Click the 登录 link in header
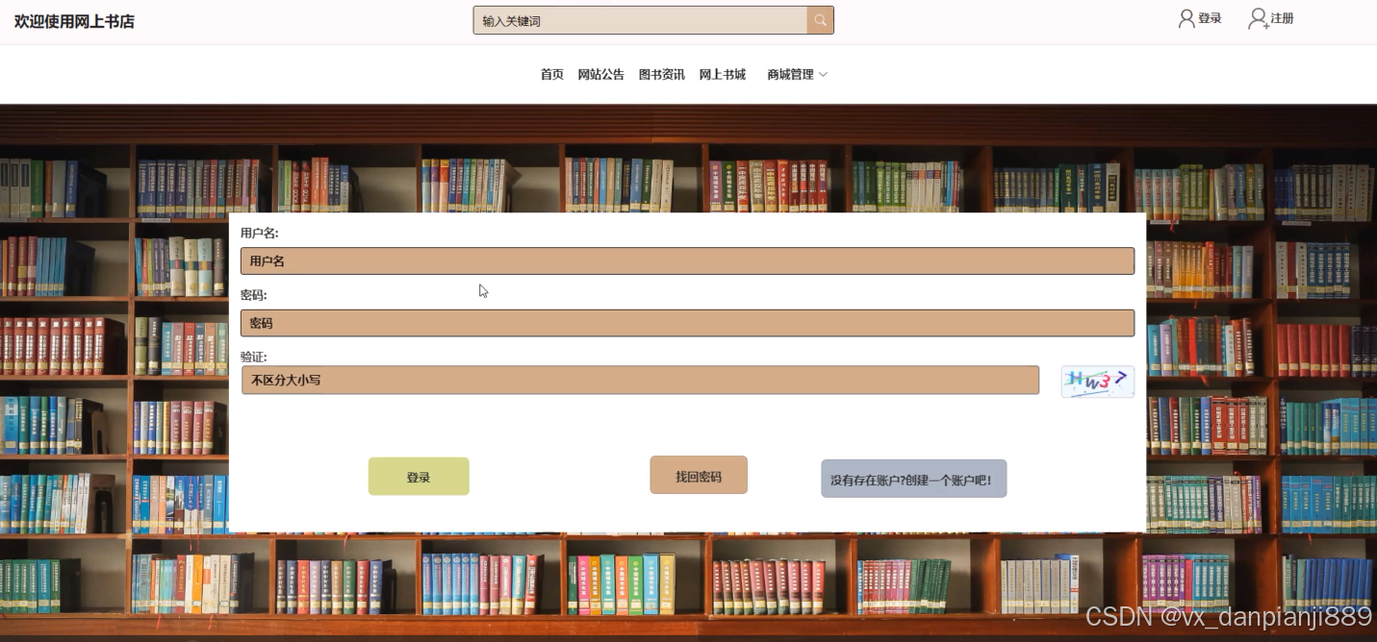Image resolution: width=1377 pixels, height=642 pixels. tap(1210, 18)
